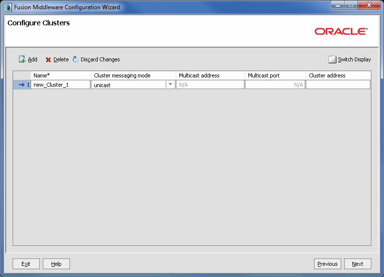The height and width of the screenshot is (277, 384).
Task: Click the Discard Changes label
Action: [100, 59]
